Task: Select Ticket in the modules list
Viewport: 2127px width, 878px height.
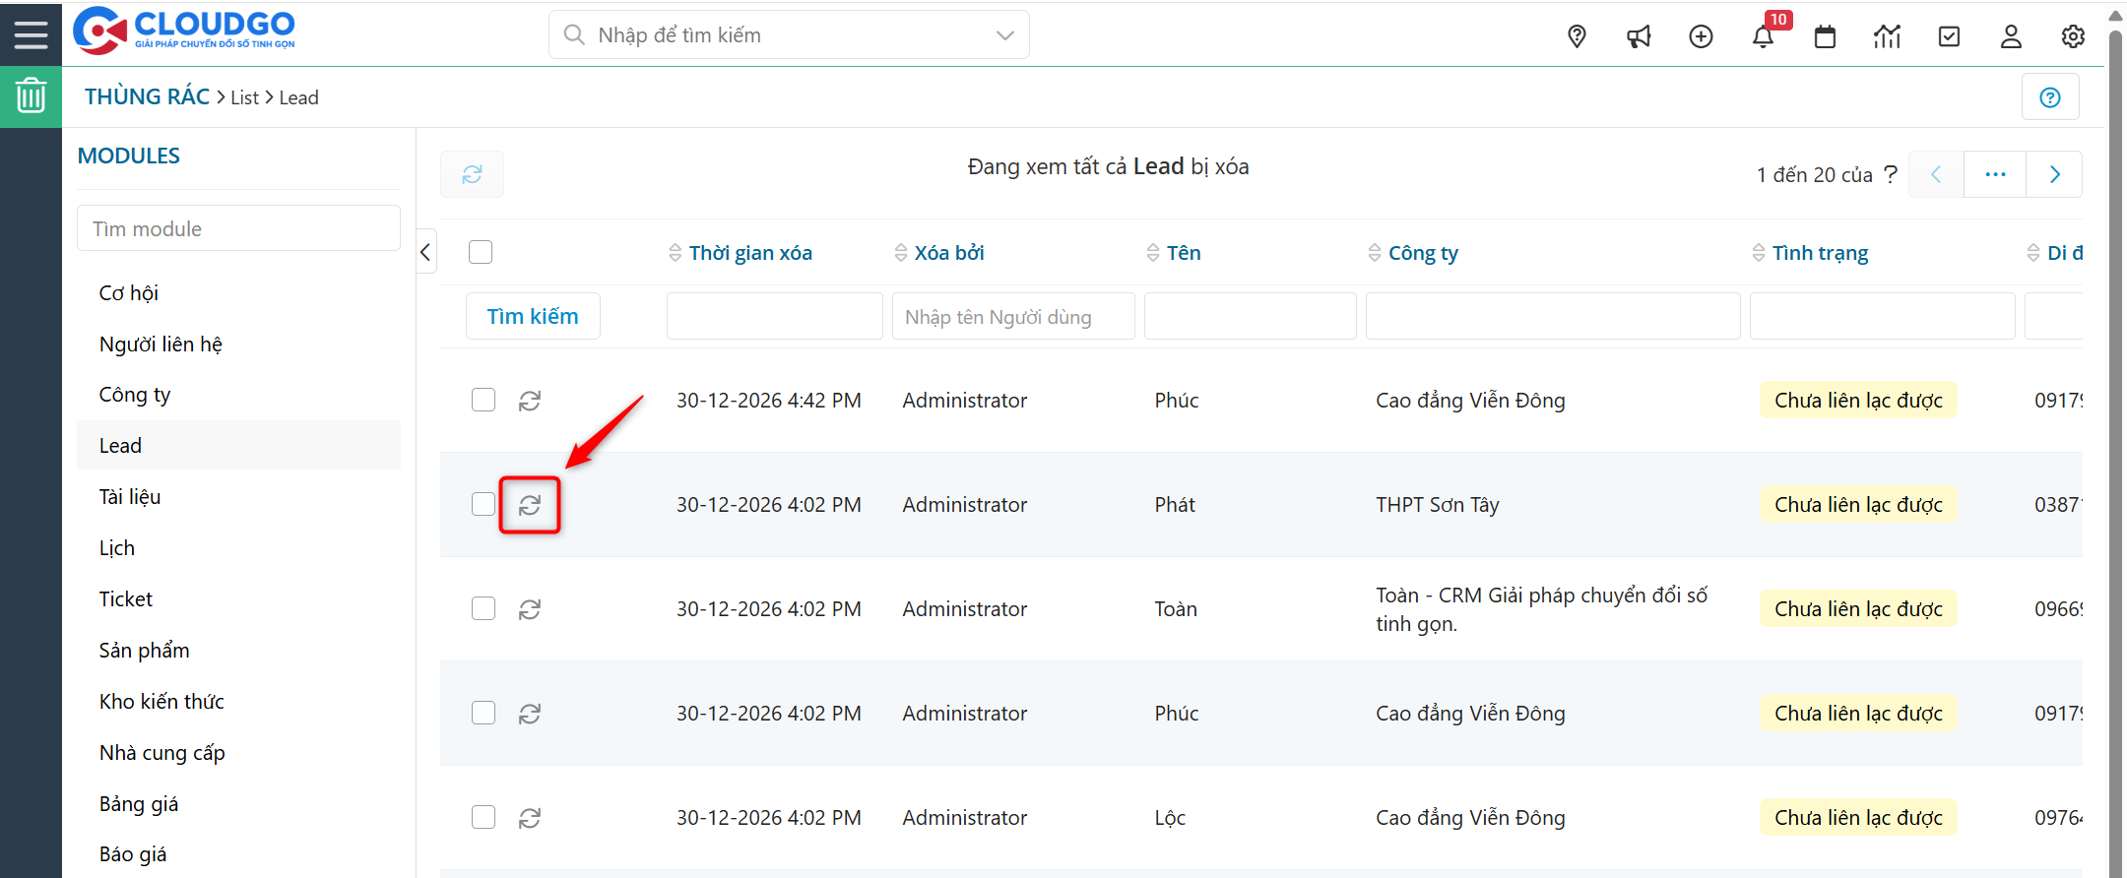Action: [126, 598]
